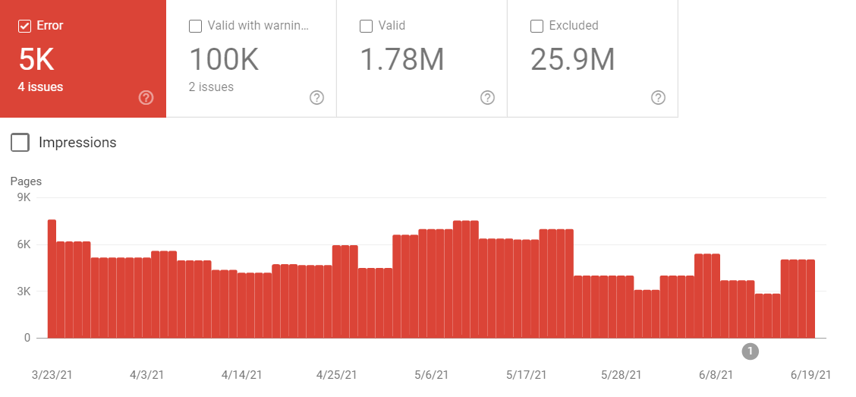This screenshot has width=856, height=397.
Task: Check the Excluded checkbox
Action: (537, 26)
